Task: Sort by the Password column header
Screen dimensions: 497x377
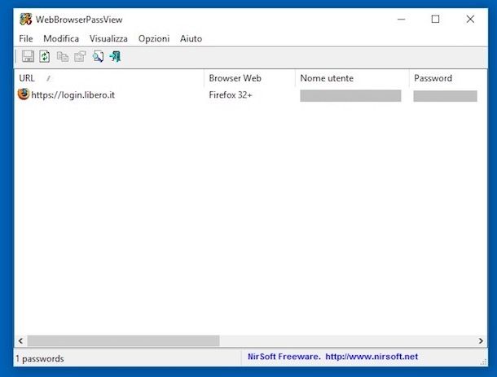Action: [448, 78]
